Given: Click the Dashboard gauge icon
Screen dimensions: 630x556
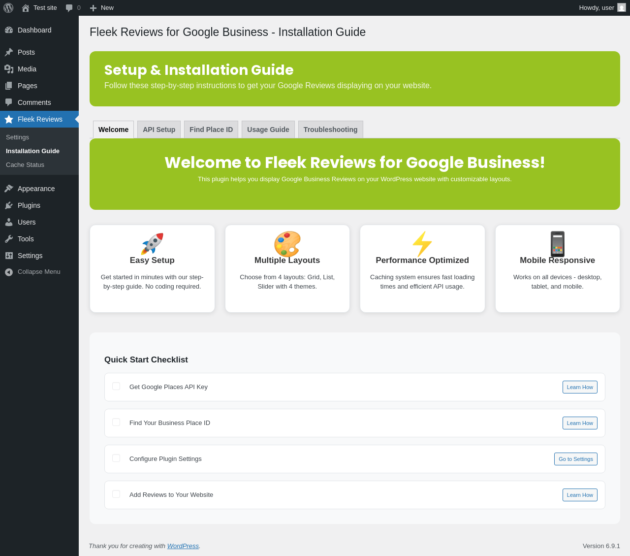Looking at the screenshot, I should coord(9,30).
